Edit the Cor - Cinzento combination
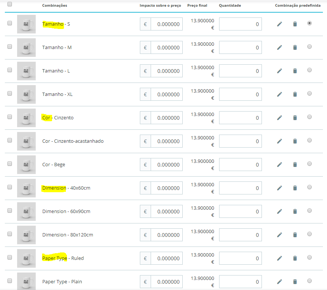The image size is (327, 290). [279, 118]
